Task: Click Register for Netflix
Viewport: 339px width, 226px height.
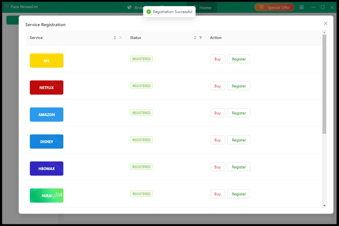Action: tap(239, 86)
